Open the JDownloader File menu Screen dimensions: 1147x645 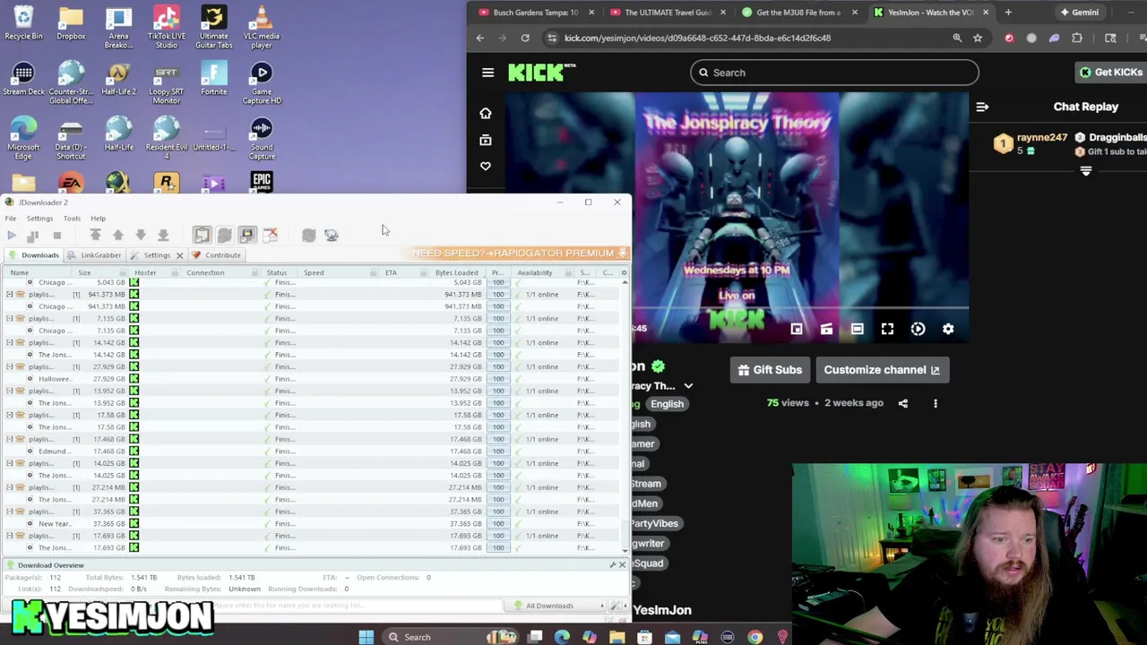(x=10, y=219)
